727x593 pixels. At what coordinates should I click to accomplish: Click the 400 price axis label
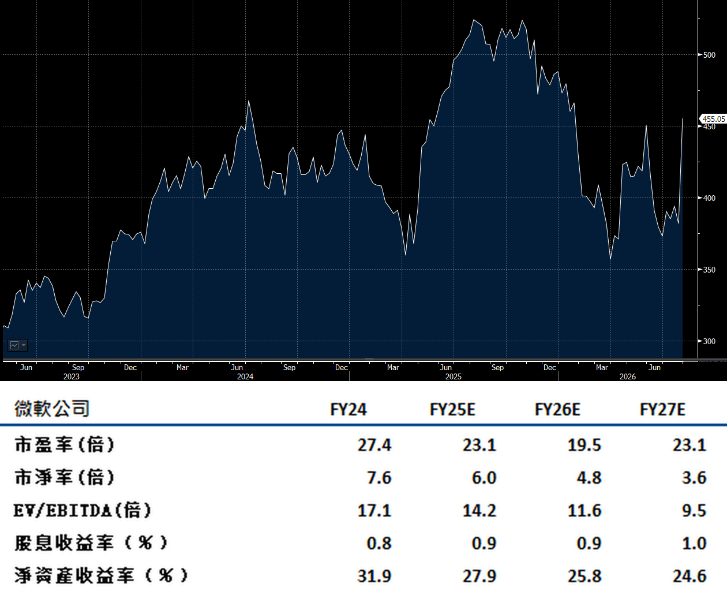[709, 198]
